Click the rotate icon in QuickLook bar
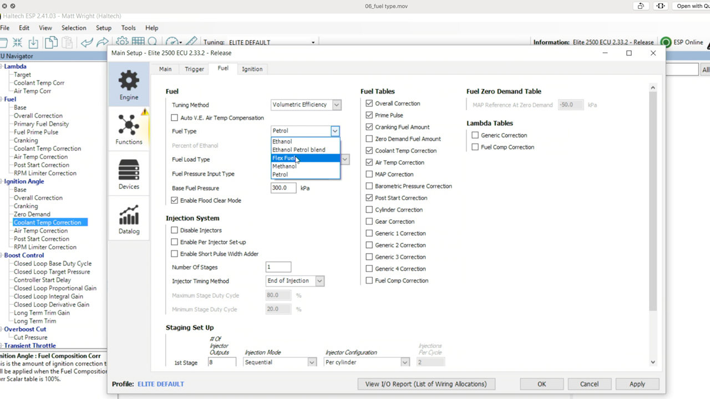The height and width of the screenshot is (399, 710). click(x=641, y=6)
